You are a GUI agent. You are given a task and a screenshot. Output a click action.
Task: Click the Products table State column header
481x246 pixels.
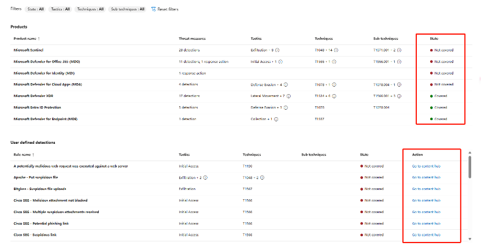(434, 39)
